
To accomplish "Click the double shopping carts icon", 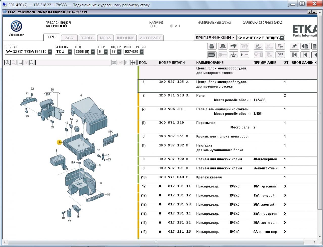I will pyautogui.click(x=280, y=46).
